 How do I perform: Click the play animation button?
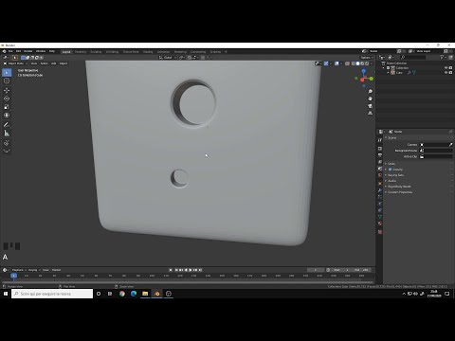191,270
